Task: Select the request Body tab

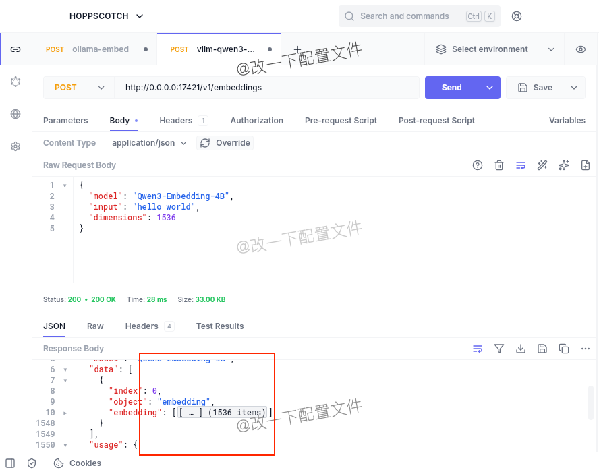Action: (123, 121)
